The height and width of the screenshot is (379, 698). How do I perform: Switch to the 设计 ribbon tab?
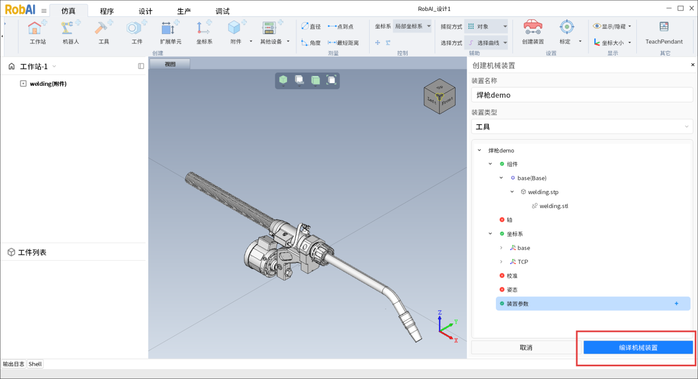pos(145,11)
